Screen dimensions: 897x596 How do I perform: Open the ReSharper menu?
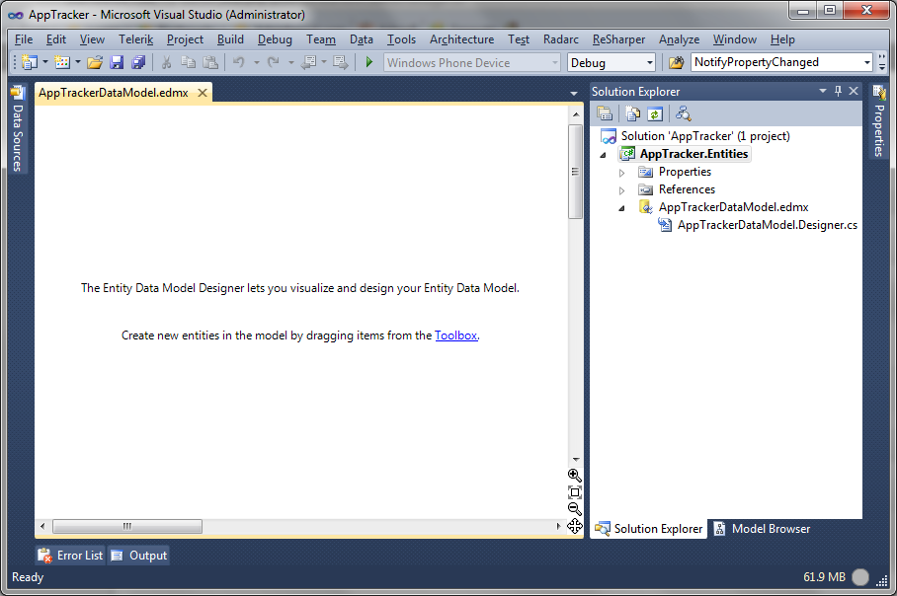point(618,39)
